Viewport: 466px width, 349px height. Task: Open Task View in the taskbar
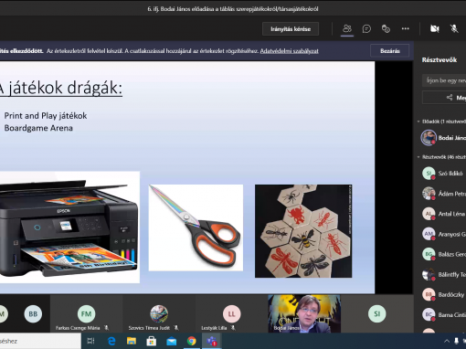pos(90,341)
